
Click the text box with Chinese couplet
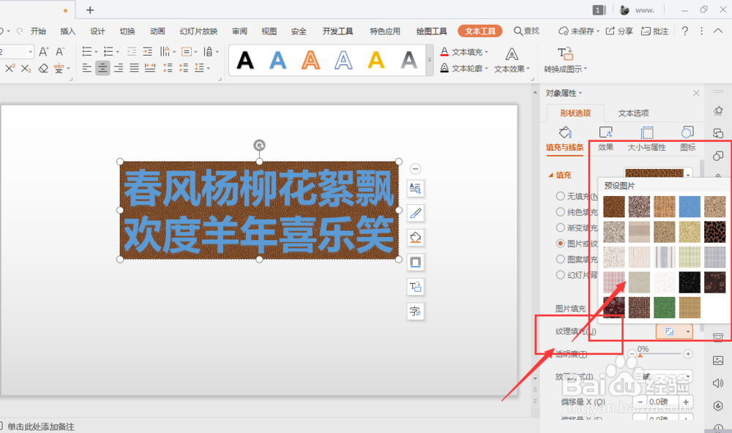[259, 211]
